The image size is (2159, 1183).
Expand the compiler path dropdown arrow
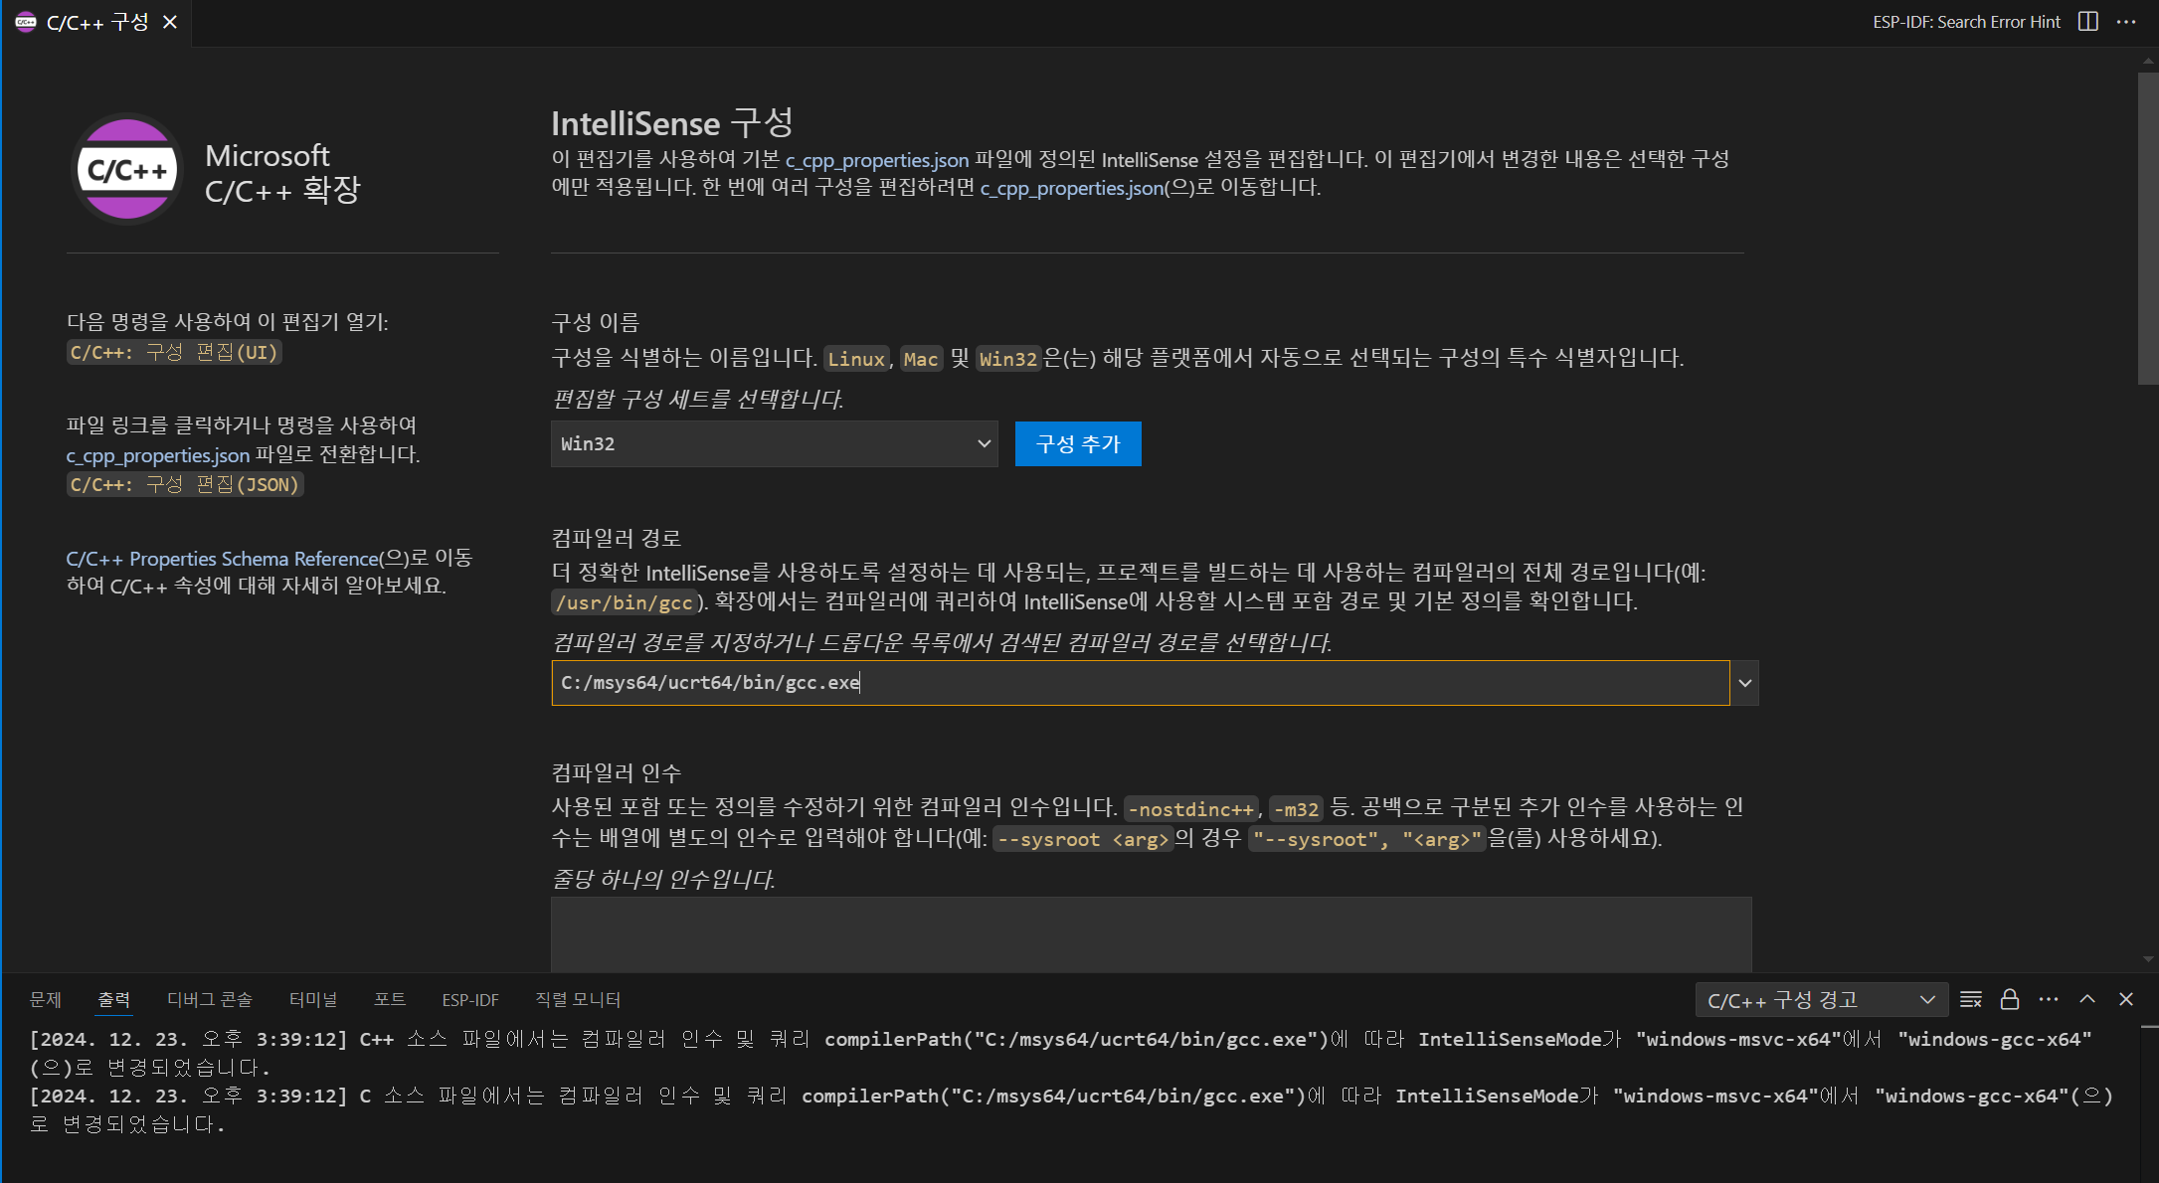(x=1744, y=683)
